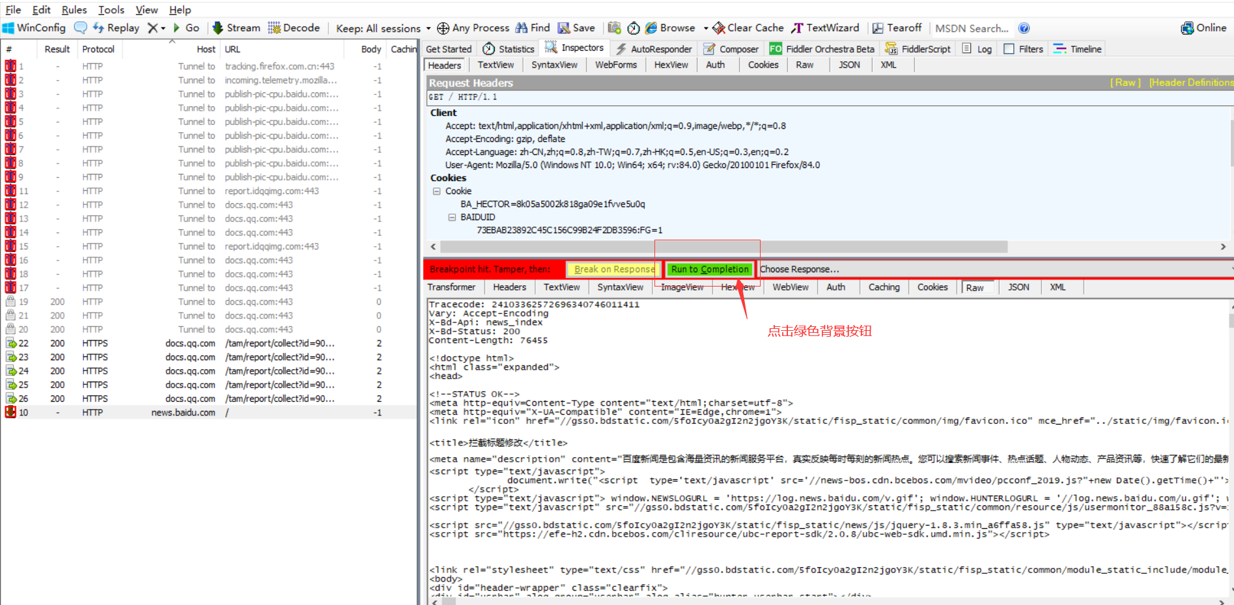1234x605 pixels.
Task: Click the request headers scroll right arrow
Action: point(1223,247)
